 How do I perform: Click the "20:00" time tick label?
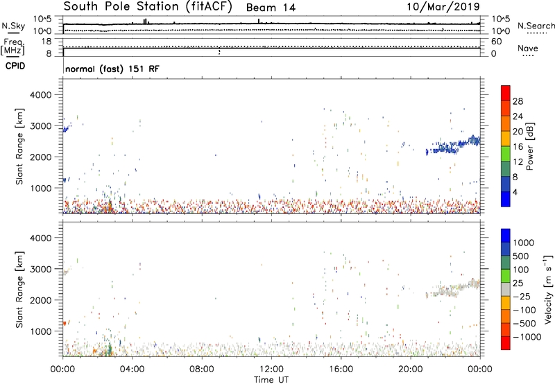point(411,369)
